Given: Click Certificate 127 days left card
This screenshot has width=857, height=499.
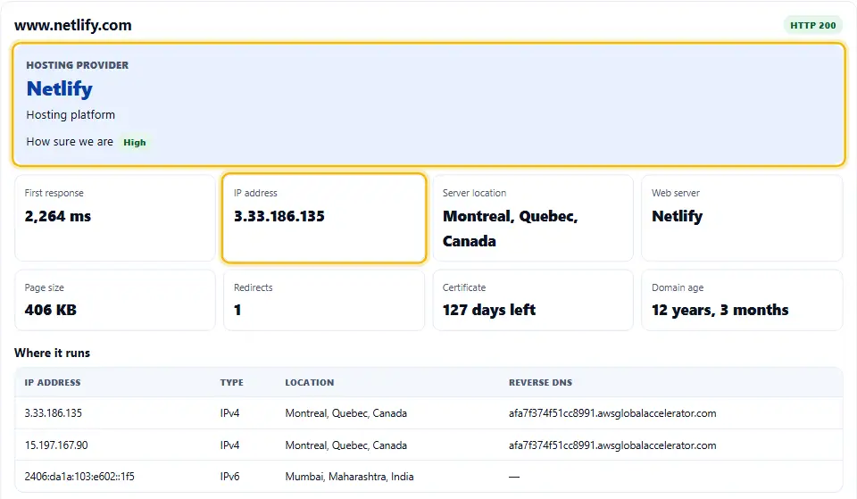Looking at the screenshot, I should [533, 300].
